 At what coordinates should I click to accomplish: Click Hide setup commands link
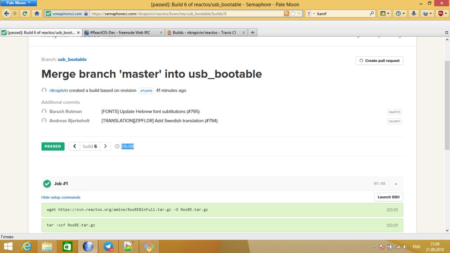point(61,197)
